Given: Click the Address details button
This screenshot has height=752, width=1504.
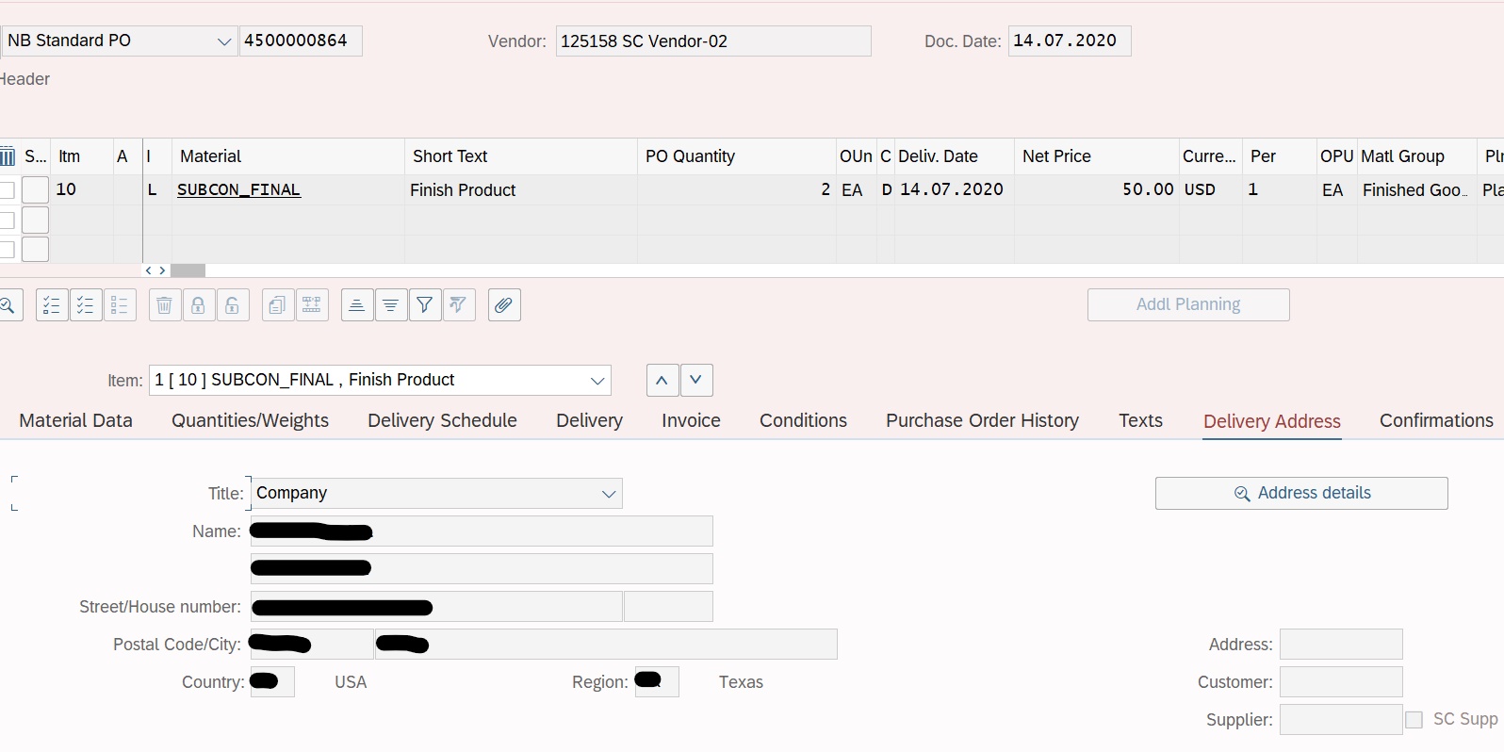Looking at the screenshot, I should click(1300, 494).
